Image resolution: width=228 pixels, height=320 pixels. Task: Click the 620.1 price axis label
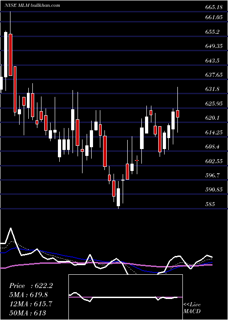click(x=212, y=118)
